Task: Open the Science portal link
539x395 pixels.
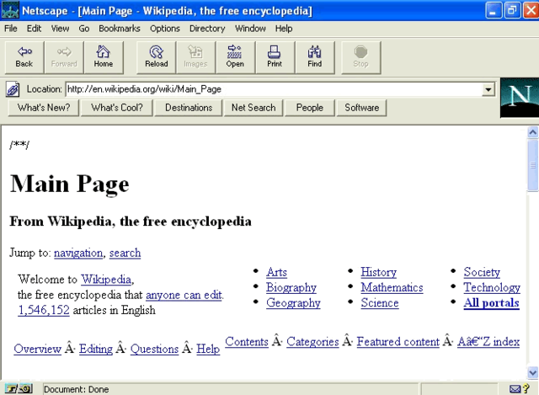Action: 380,303
